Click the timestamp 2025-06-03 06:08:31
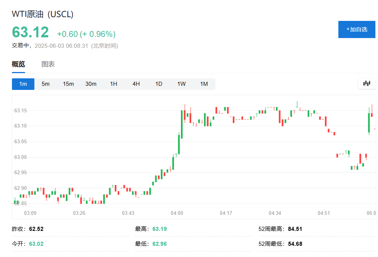The image size is (378, 257). tap(61, 46)
